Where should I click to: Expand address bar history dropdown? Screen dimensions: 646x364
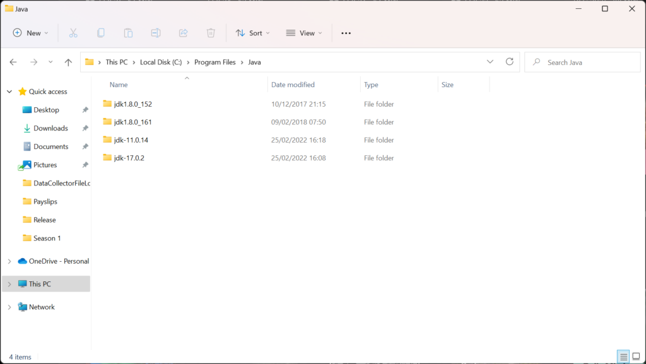[x=490, y=62]
